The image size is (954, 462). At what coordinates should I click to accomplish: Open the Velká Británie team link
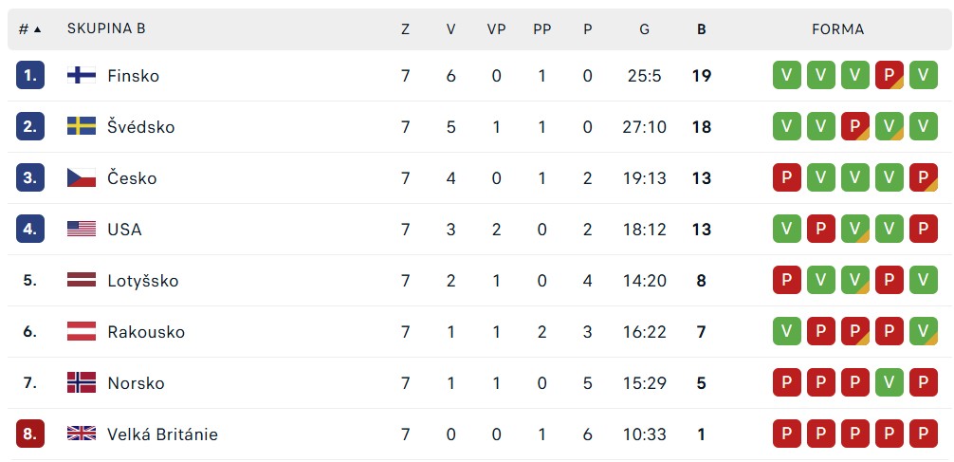click(x=162, y=434)
